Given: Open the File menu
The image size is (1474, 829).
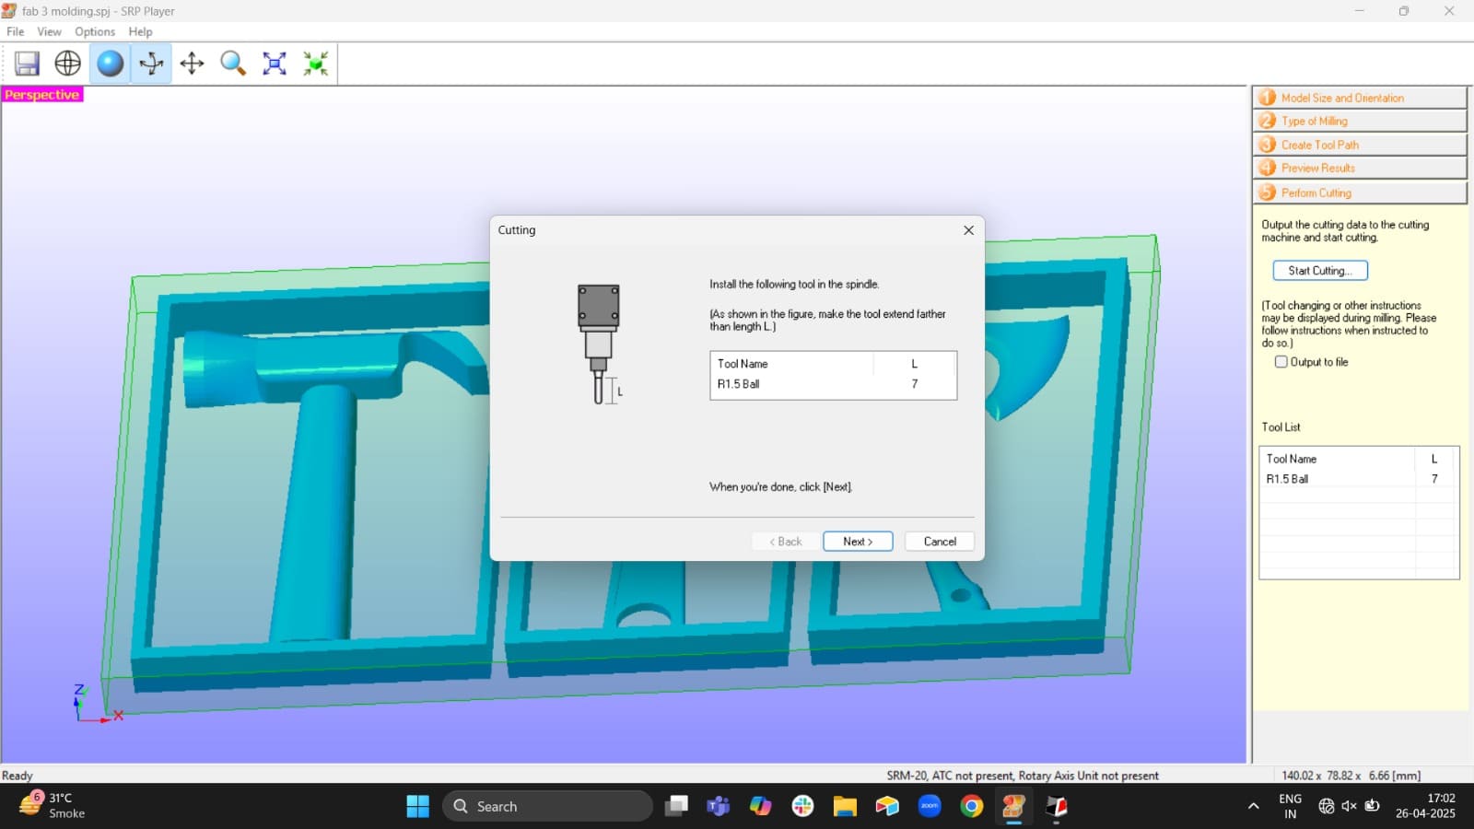Looking at the screenshot, I should (x=16, y=31).
